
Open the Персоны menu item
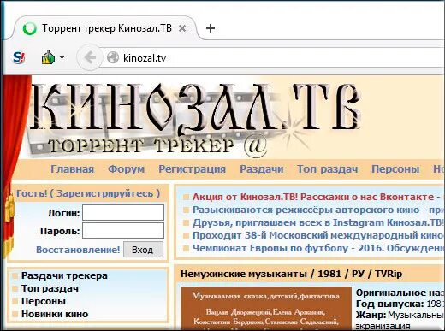click(395, 169)
